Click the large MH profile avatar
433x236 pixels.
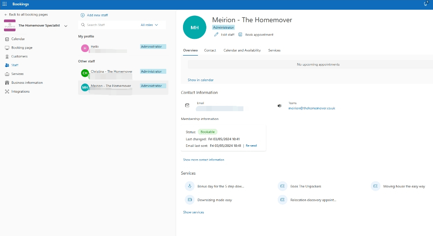(194, 27)
